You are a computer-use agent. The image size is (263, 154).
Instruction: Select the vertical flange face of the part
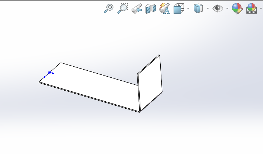[x=150, y=83]
